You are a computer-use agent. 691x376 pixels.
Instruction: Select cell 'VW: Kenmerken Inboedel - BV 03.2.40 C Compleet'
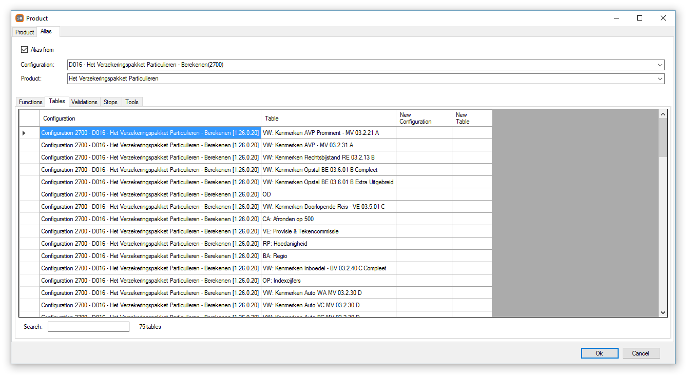point(329,268)
